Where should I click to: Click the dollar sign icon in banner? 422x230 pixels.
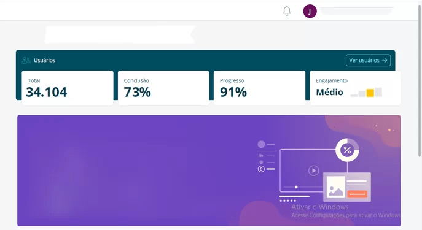(261, 169)
